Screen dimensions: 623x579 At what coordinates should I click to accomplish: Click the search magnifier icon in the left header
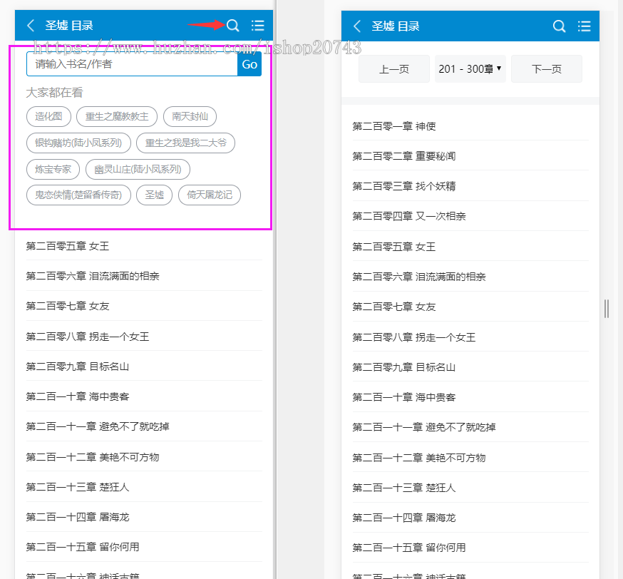pyautogui.click(x=233, y=26)
